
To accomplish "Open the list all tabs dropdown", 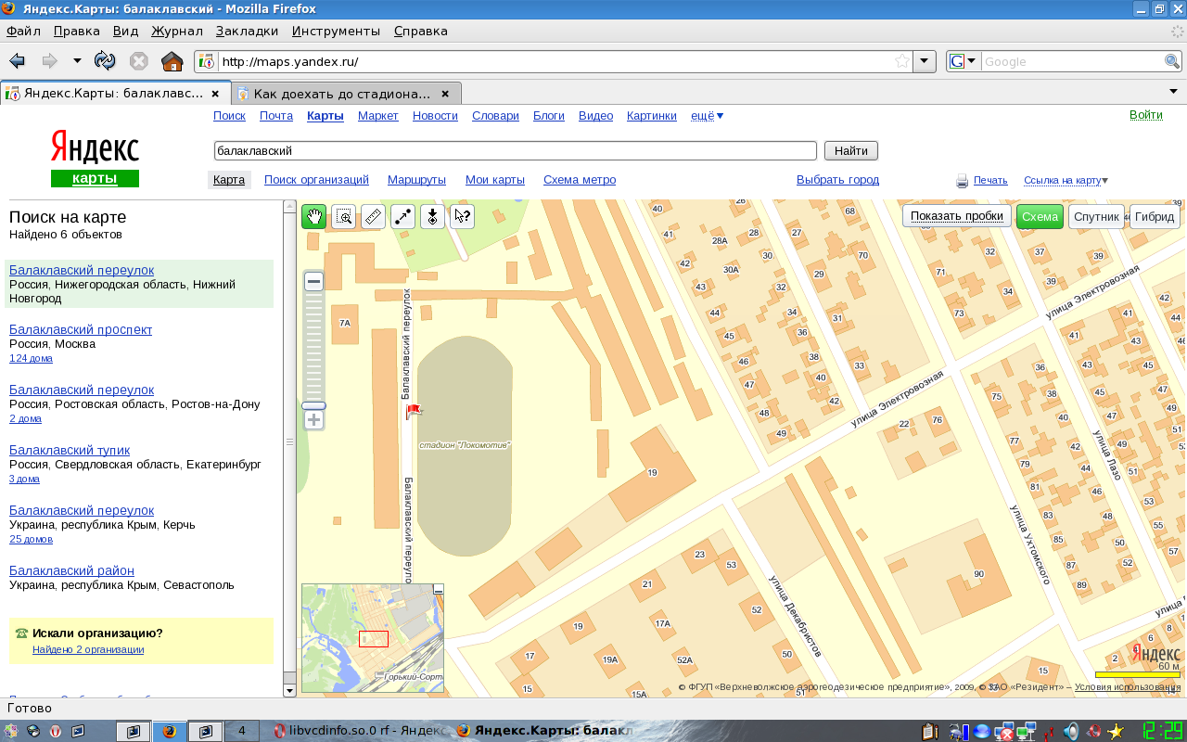I will click(1172, 93).
